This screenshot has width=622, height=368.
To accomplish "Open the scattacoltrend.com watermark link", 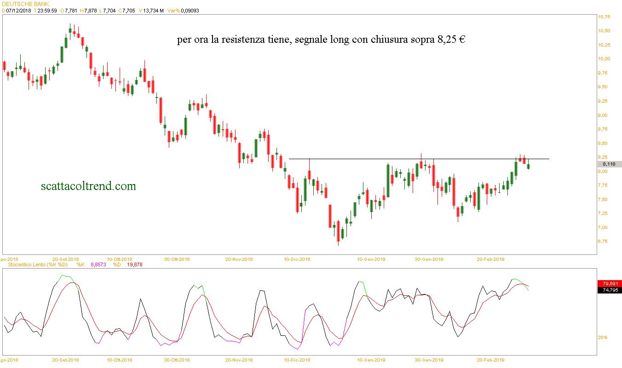I will 88,186.
